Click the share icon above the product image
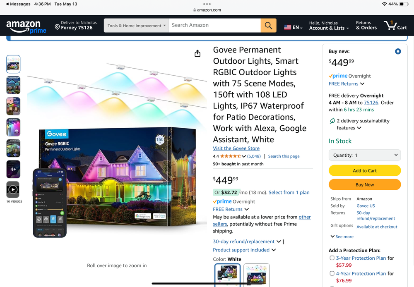The width and height of the screenshot is (414, 287). click(x=197, y=53)
